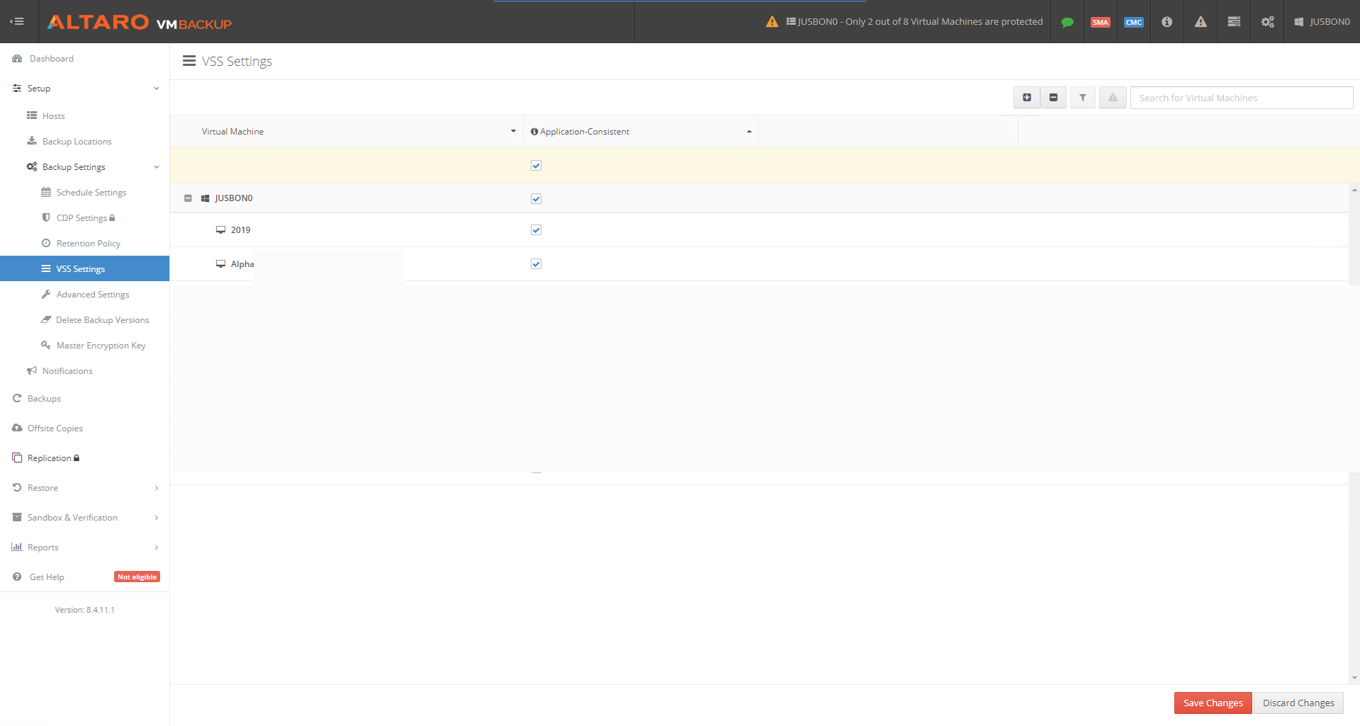Click the collapse all minus button
1360x726 pixels.
pos(1054,98)
